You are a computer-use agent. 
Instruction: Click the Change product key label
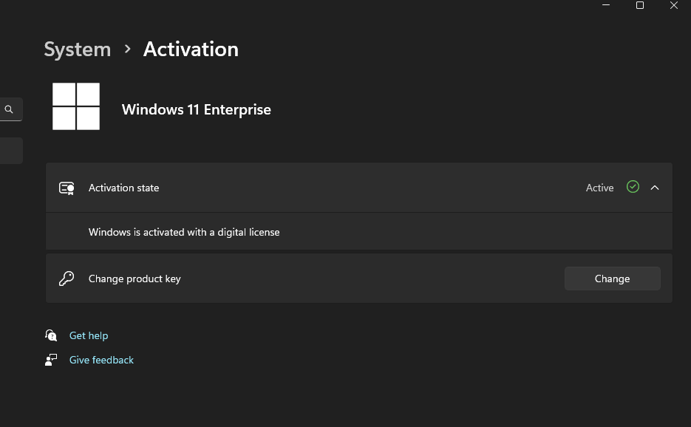(135, 279)
